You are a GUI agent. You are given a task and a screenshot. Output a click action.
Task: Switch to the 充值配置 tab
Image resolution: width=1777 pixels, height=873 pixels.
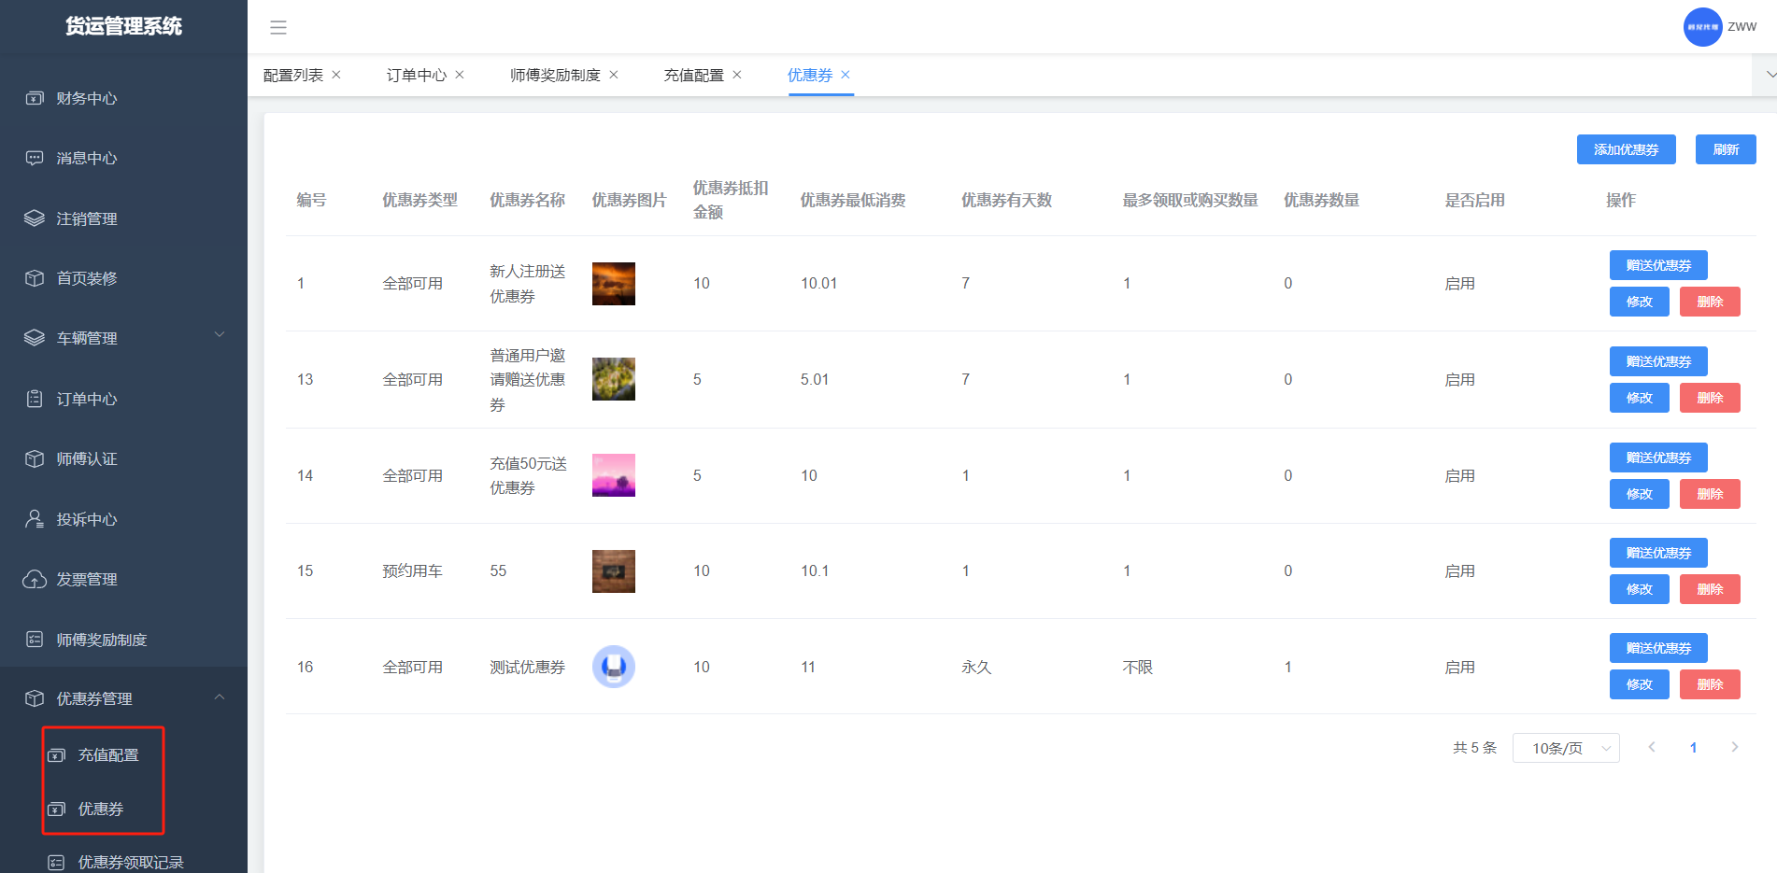point(693,75)
